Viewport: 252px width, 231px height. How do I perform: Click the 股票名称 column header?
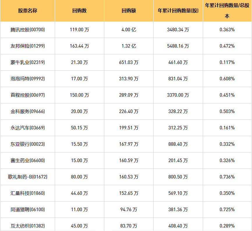(x=27, y=11)
